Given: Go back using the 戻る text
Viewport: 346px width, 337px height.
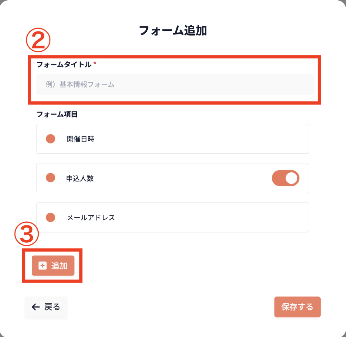Looking at the screenshot, I should (x=52, y=307).
